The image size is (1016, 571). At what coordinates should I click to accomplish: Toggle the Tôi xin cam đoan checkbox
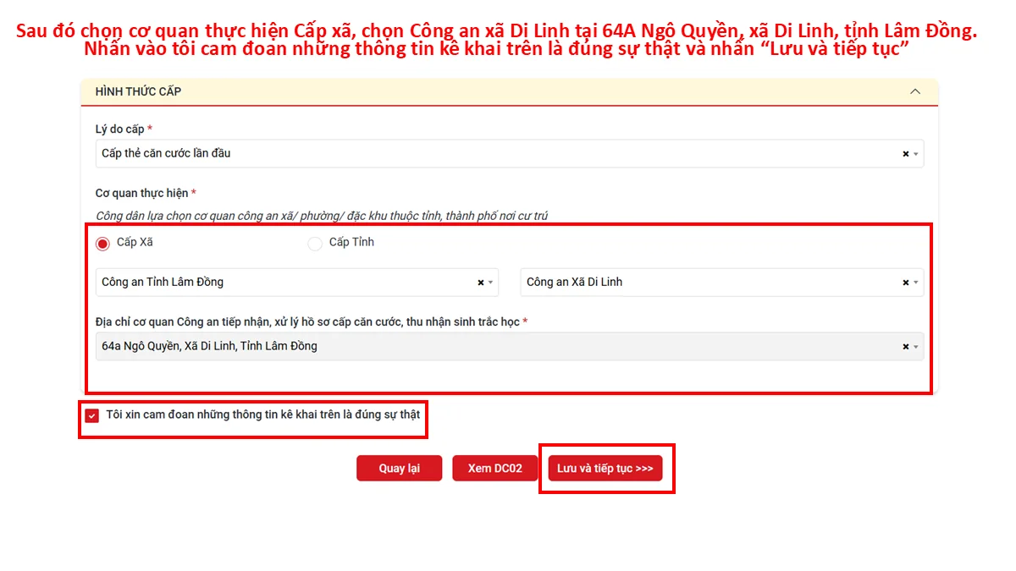click(92, 415)
